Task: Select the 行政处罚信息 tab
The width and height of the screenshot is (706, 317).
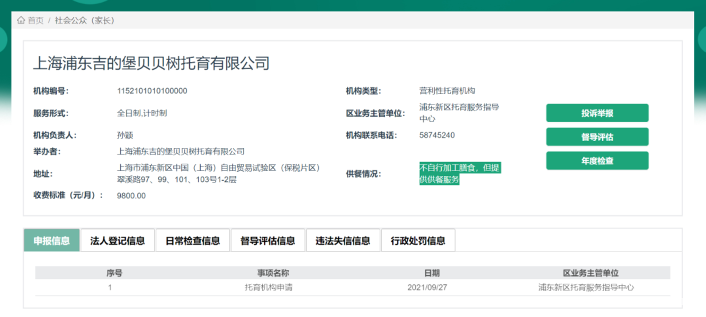Action: (x=418, y=241)
